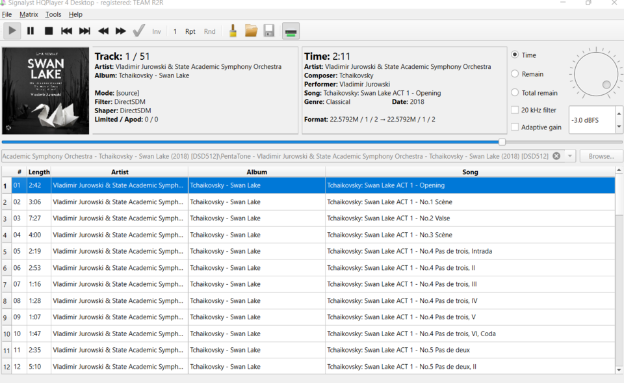
Task: Skip to the next track
Action: pyautogui.click(x=84, y=31)
